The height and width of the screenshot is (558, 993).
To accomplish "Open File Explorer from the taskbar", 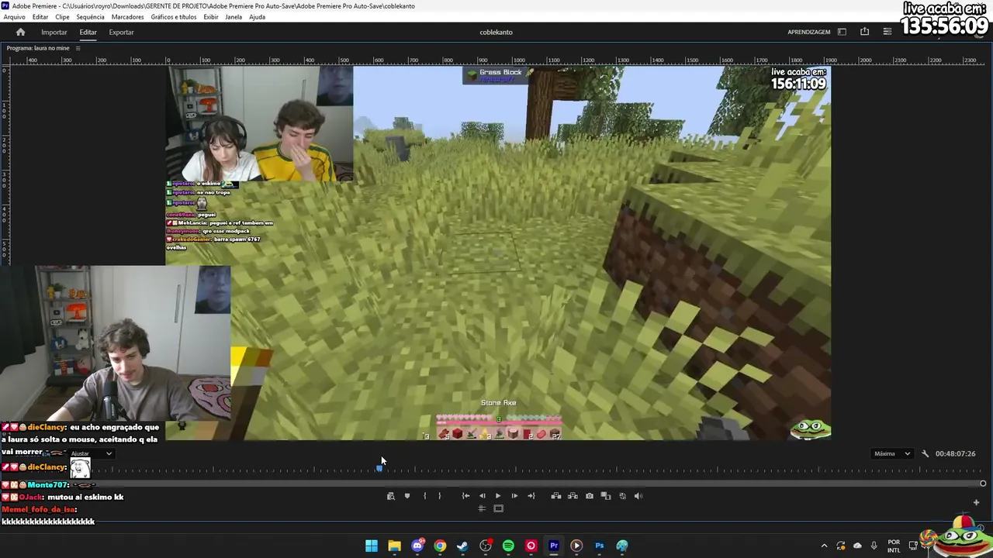I will (394, 546).
